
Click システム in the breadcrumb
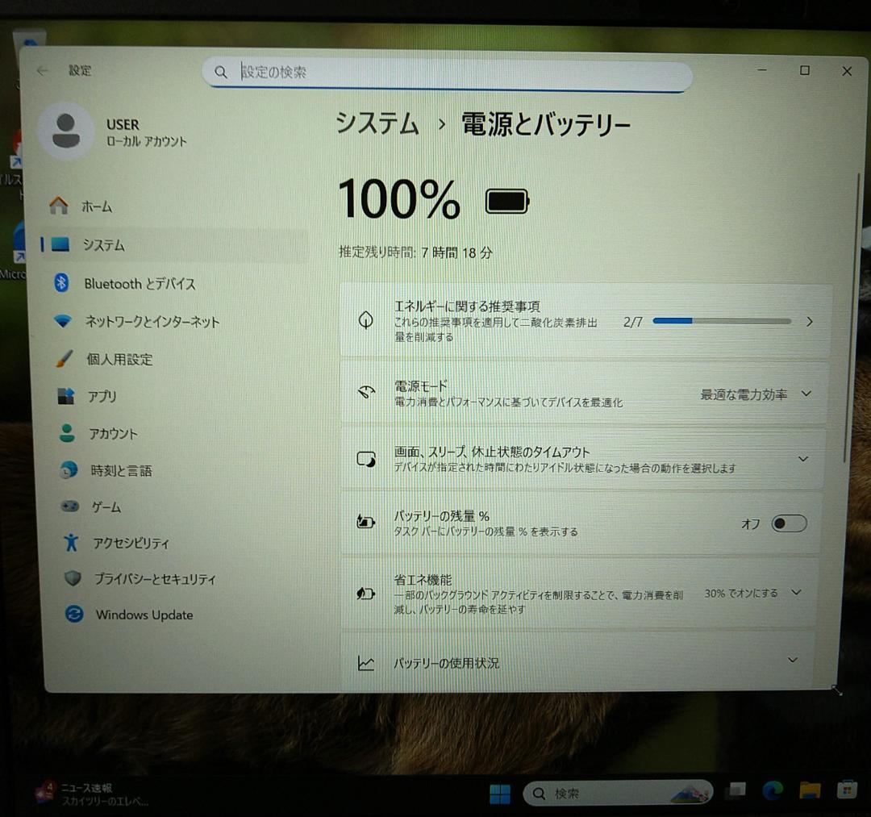(x=376, y=125)
